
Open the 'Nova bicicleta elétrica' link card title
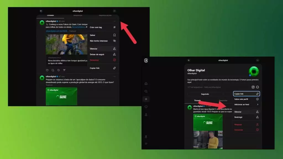pyautogui.click(x=67, y=62)
